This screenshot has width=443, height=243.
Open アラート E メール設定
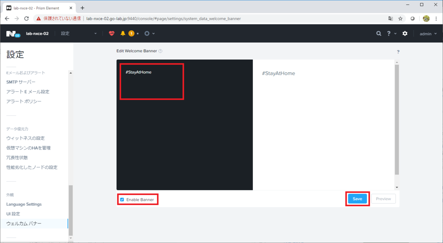28,91
